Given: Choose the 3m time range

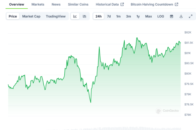Looking at the screenshot, I should coord(128,16).
